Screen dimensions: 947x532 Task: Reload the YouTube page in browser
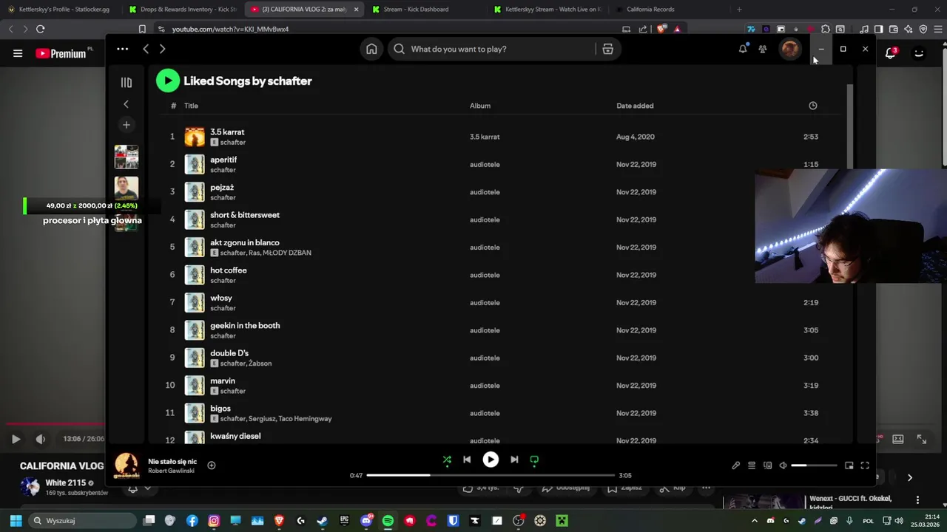(41, 29)
